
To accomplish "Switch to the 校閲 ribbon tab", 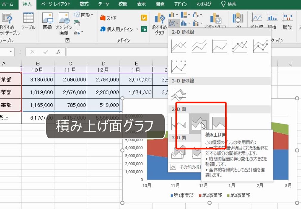I will pos(123,4).
